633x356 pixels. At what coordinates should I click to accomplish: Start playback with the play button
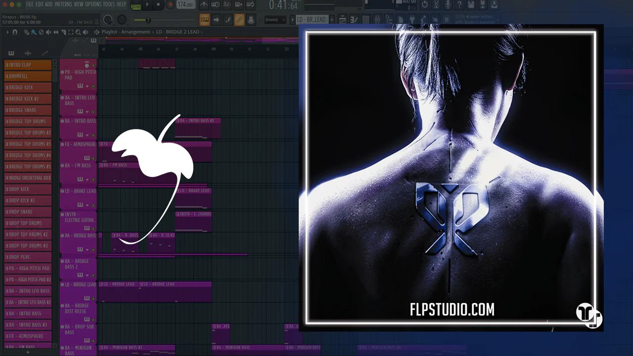click(147, 5)
